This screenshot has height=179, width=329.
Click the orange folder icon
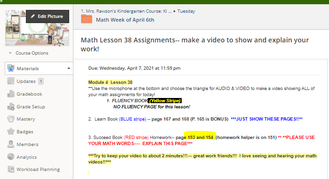click(87, 19)
